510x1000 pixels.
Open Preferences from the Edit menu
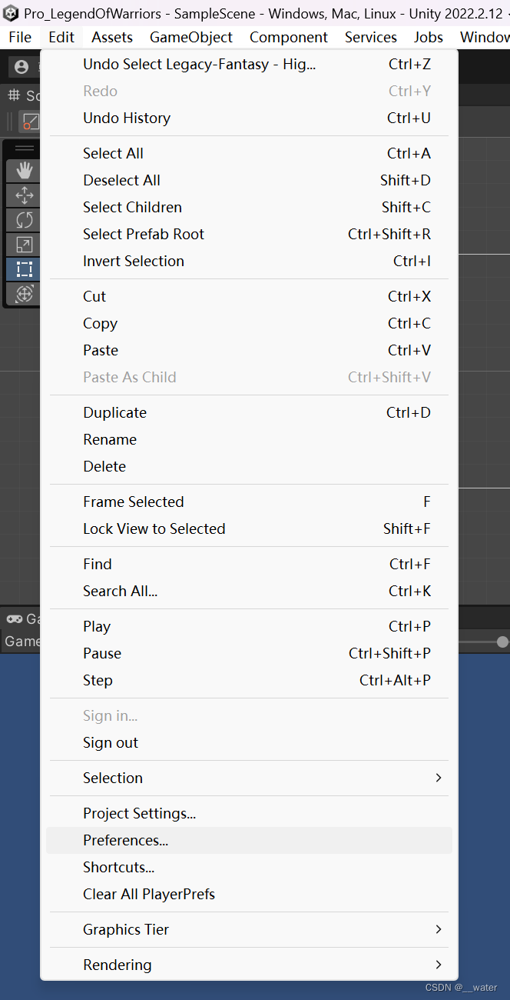pyautogui.click(x=126, y=840)
